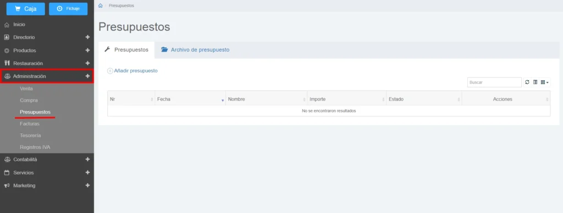
Task: Sort by the Estado column header
Action: 424,99
